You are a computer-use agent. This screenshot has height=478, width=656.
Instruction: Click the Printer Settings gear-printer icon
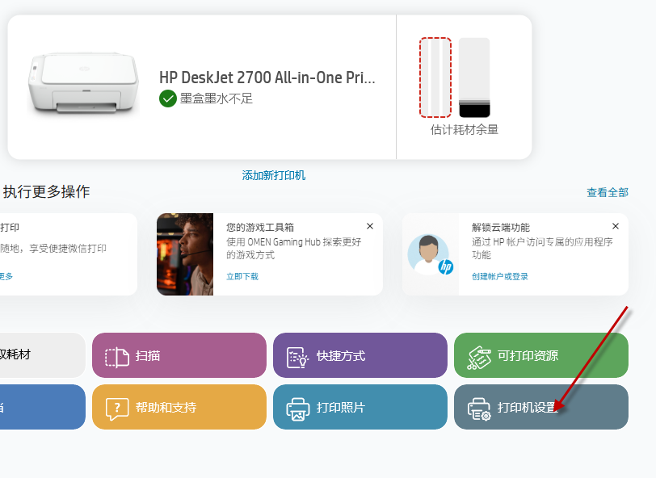coord(479,409)
